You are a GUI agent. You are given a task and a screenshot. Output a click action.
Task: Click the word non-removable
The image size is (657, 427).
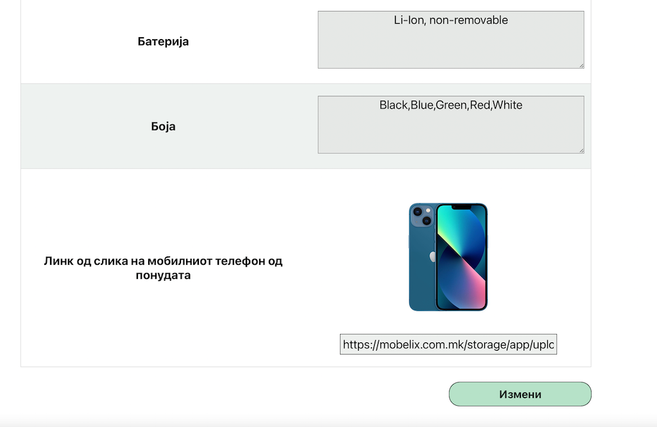point(468,21)
